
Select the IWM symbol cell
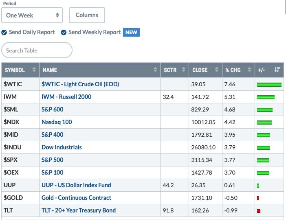[x=20, y=97]
